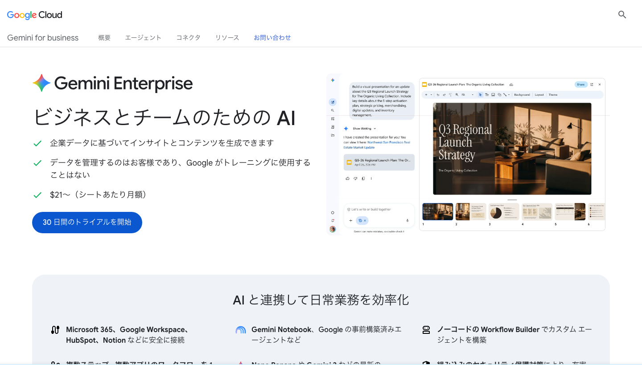Click the thumbs down icon under response

point(355,178)
